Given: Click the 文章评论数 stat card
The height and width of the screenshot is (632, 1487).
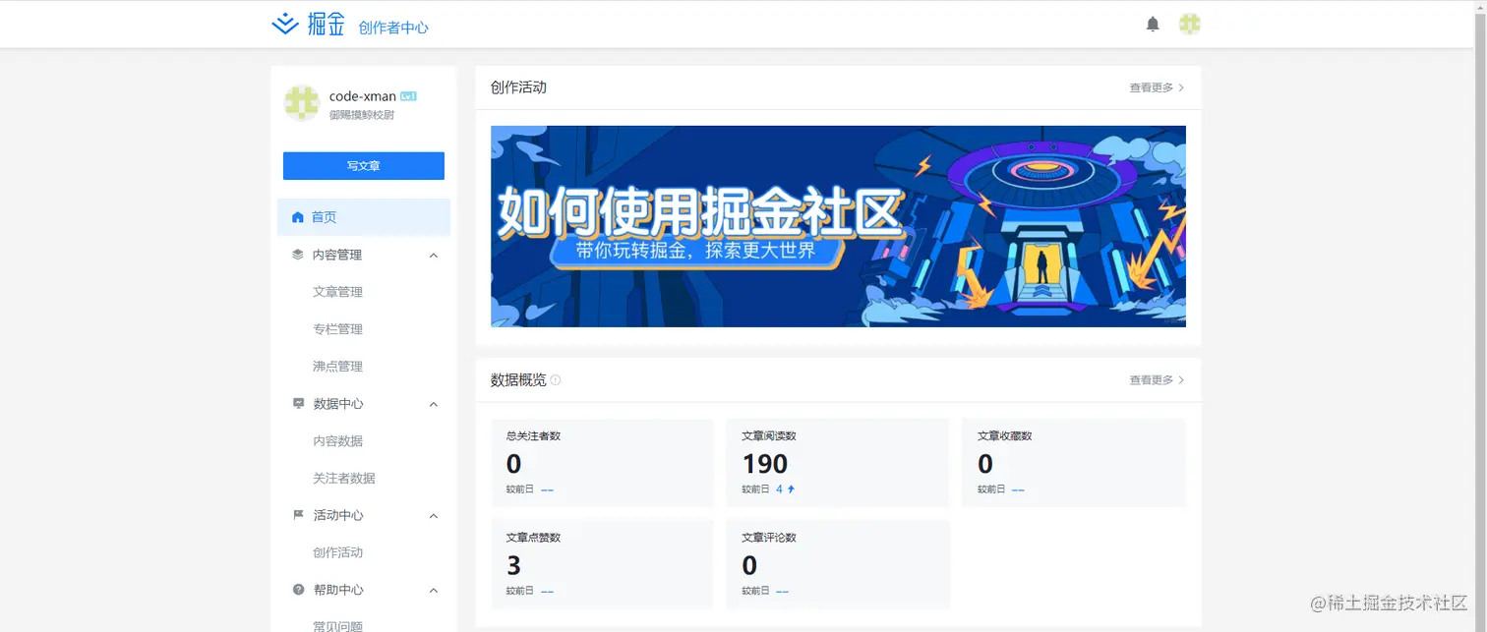Looking at the screenshot, I should point(838,564).
